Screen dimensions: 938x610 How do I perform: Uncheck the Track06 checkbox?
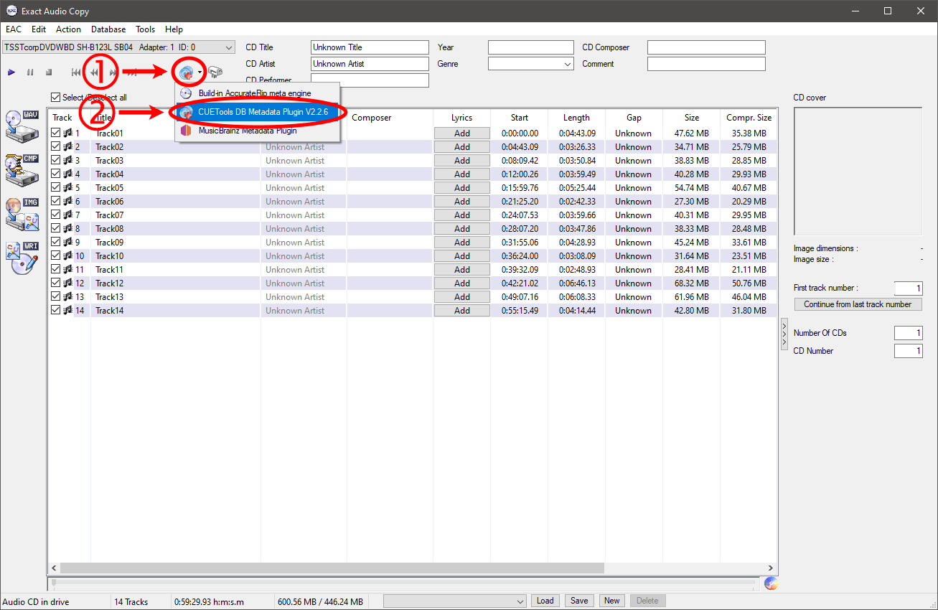coord(56,201)
